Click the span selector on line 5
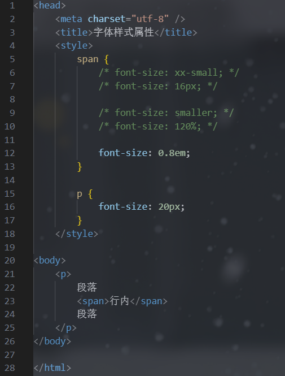 tap(87, 59)
